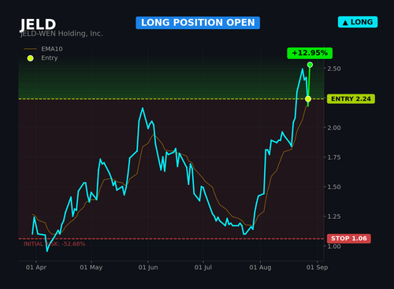
Task: Click the 1.25 price axis label
Action: [334, 217]
